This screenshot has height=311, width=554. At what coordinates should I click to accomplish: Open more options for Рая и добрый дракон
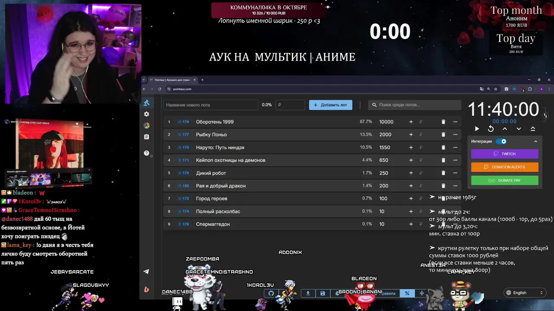pos(455,186)
